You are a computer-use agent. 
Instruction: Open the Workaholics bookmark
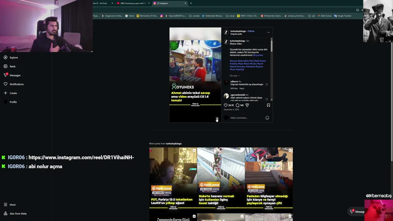(147, 16)
